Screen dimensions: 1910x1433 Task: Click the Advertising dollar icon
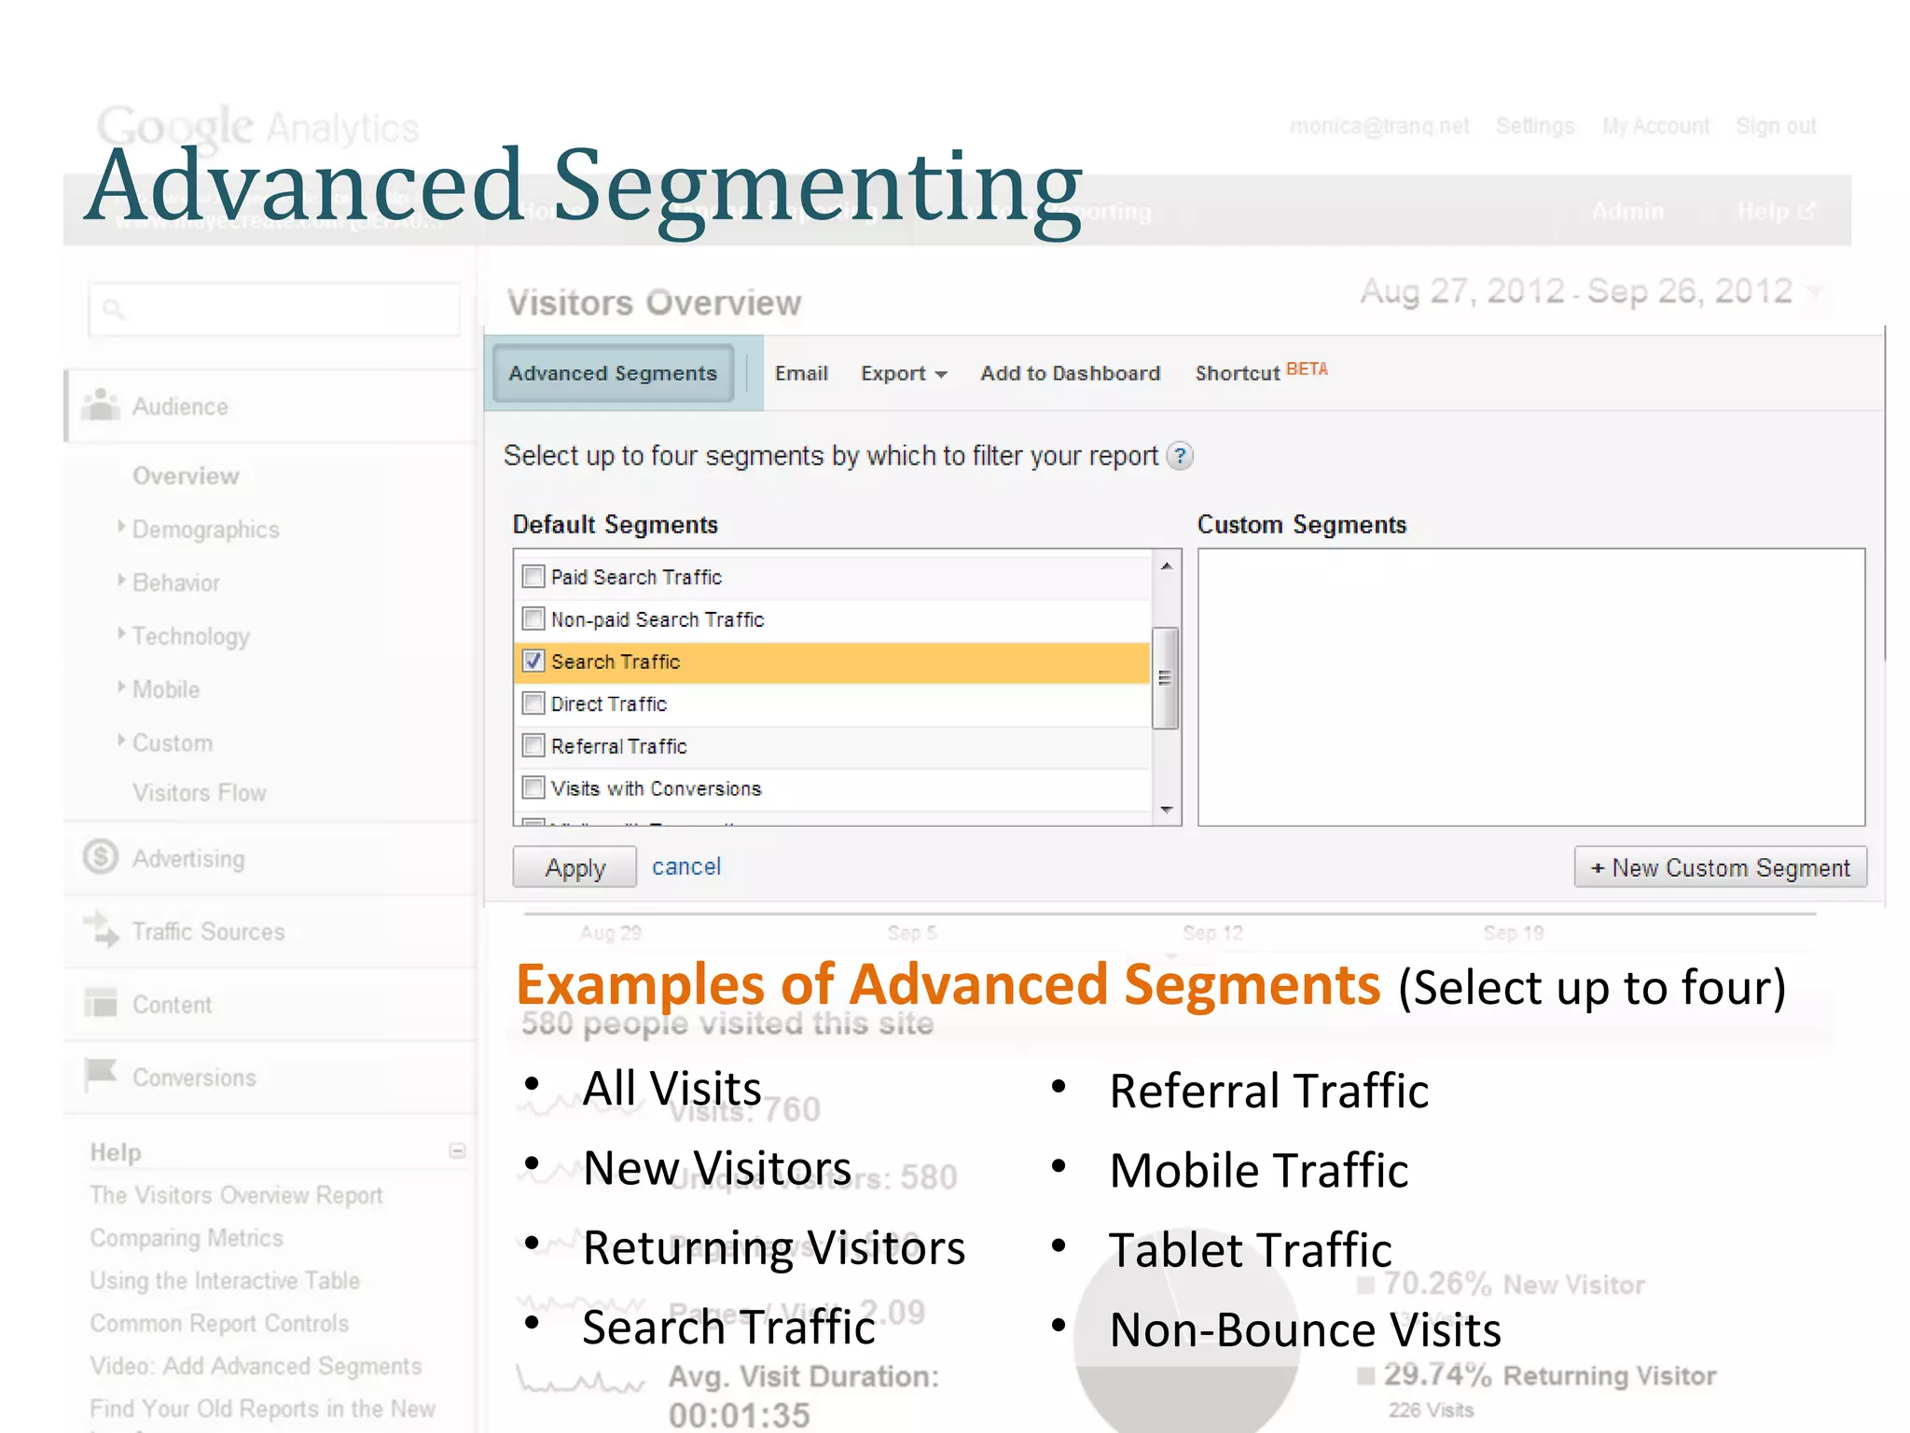pos(100,857)
